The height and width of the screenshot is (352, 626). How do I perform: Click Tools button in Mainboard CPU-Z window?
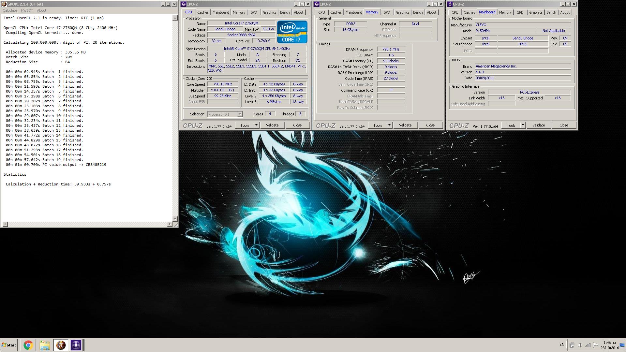511,125
